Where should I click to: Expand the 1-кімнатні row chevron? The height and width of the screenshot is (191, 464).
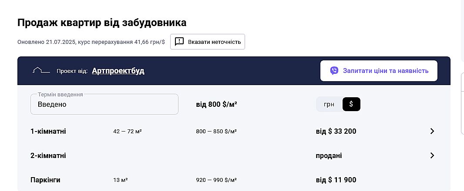coord(432,131)
